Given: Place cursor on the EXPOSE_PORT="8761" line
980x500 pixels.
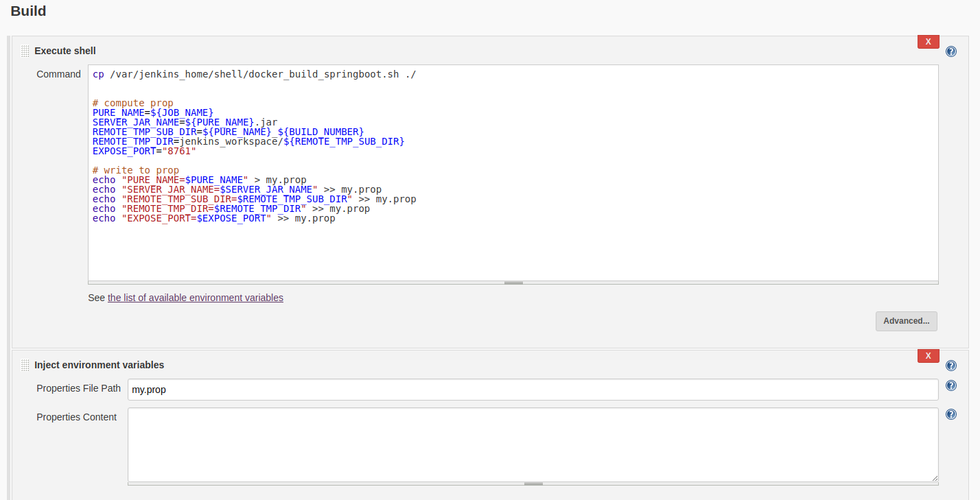Looking at the screenshot, I should point(144,151).
